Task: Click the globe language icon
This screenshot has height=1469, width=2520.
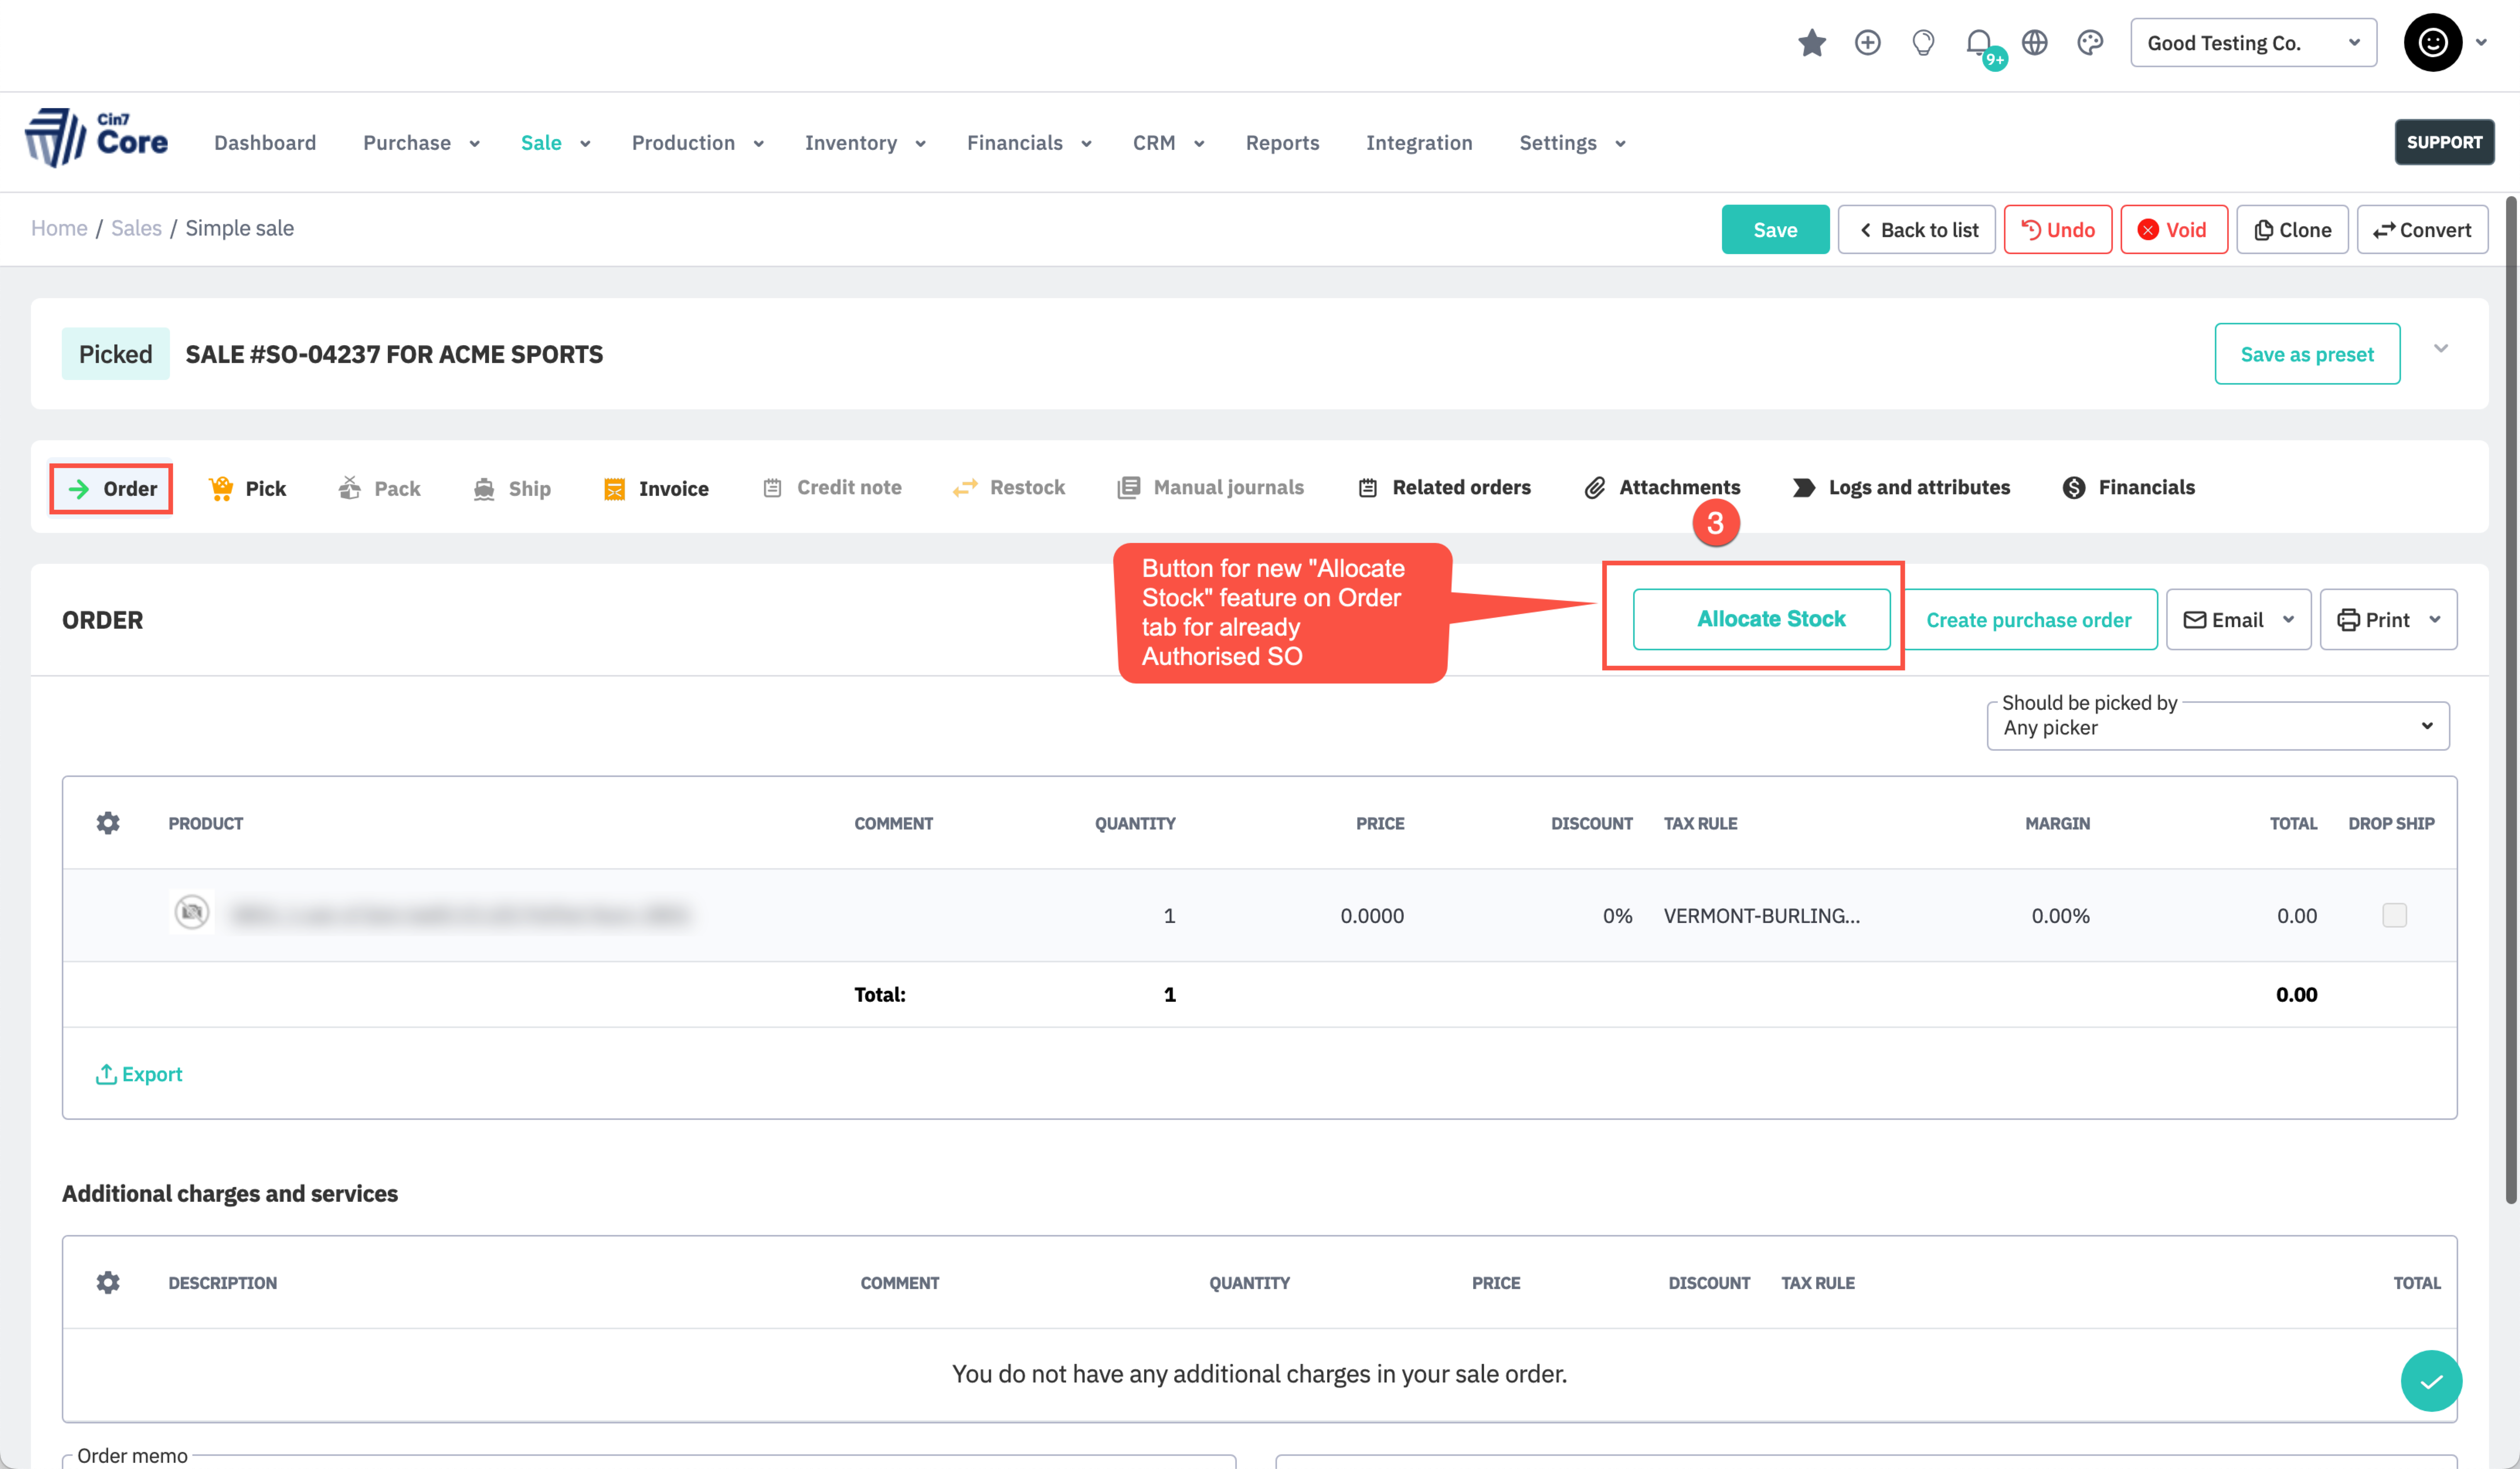Action: [x=2034, y=43]
